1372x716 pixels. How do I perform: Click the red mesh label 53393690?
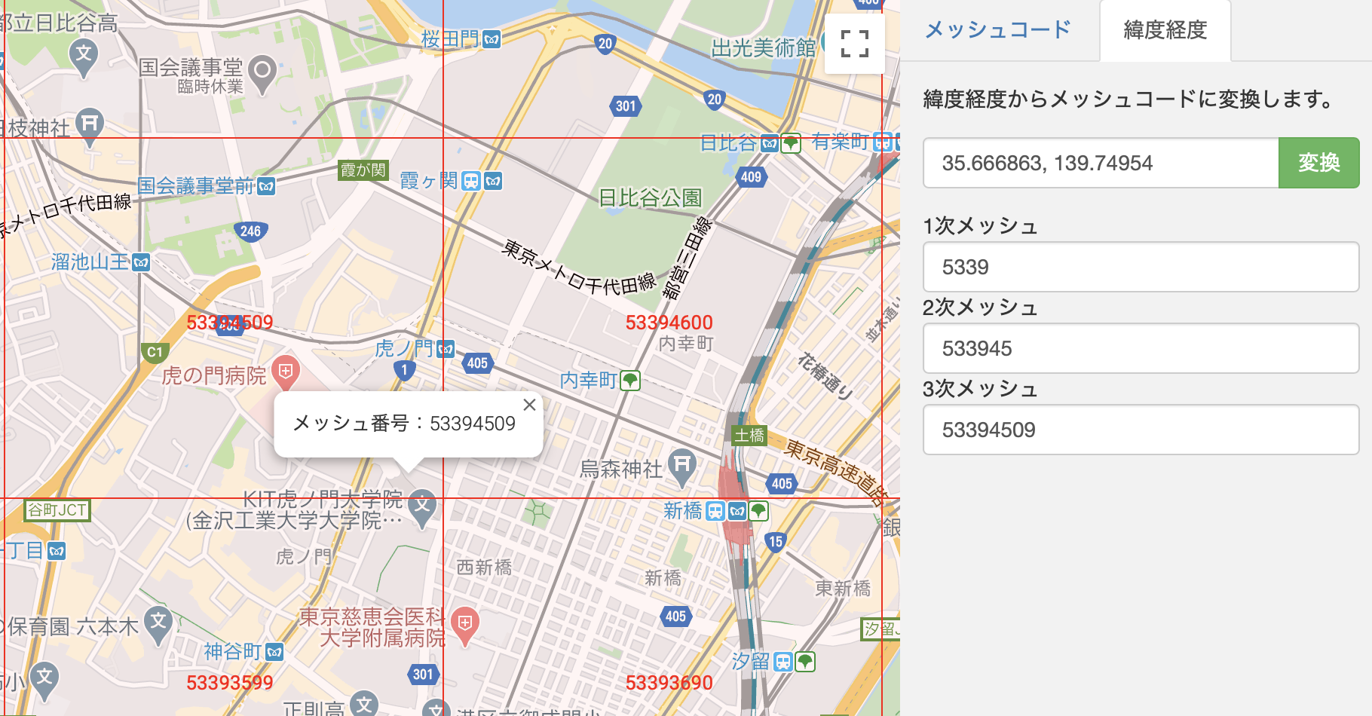[x=669, y=683]
